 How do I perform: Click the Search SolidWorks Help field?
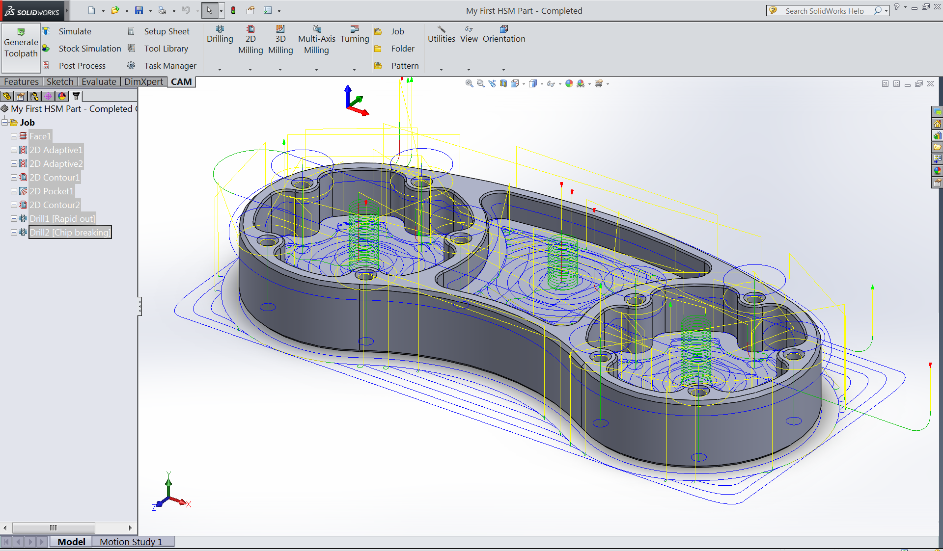pos(824,11)
